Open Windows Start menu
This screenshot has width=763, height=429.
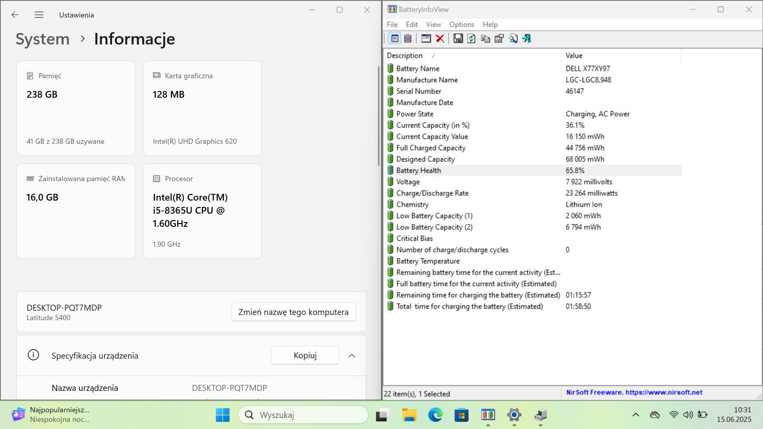(223, 415)
